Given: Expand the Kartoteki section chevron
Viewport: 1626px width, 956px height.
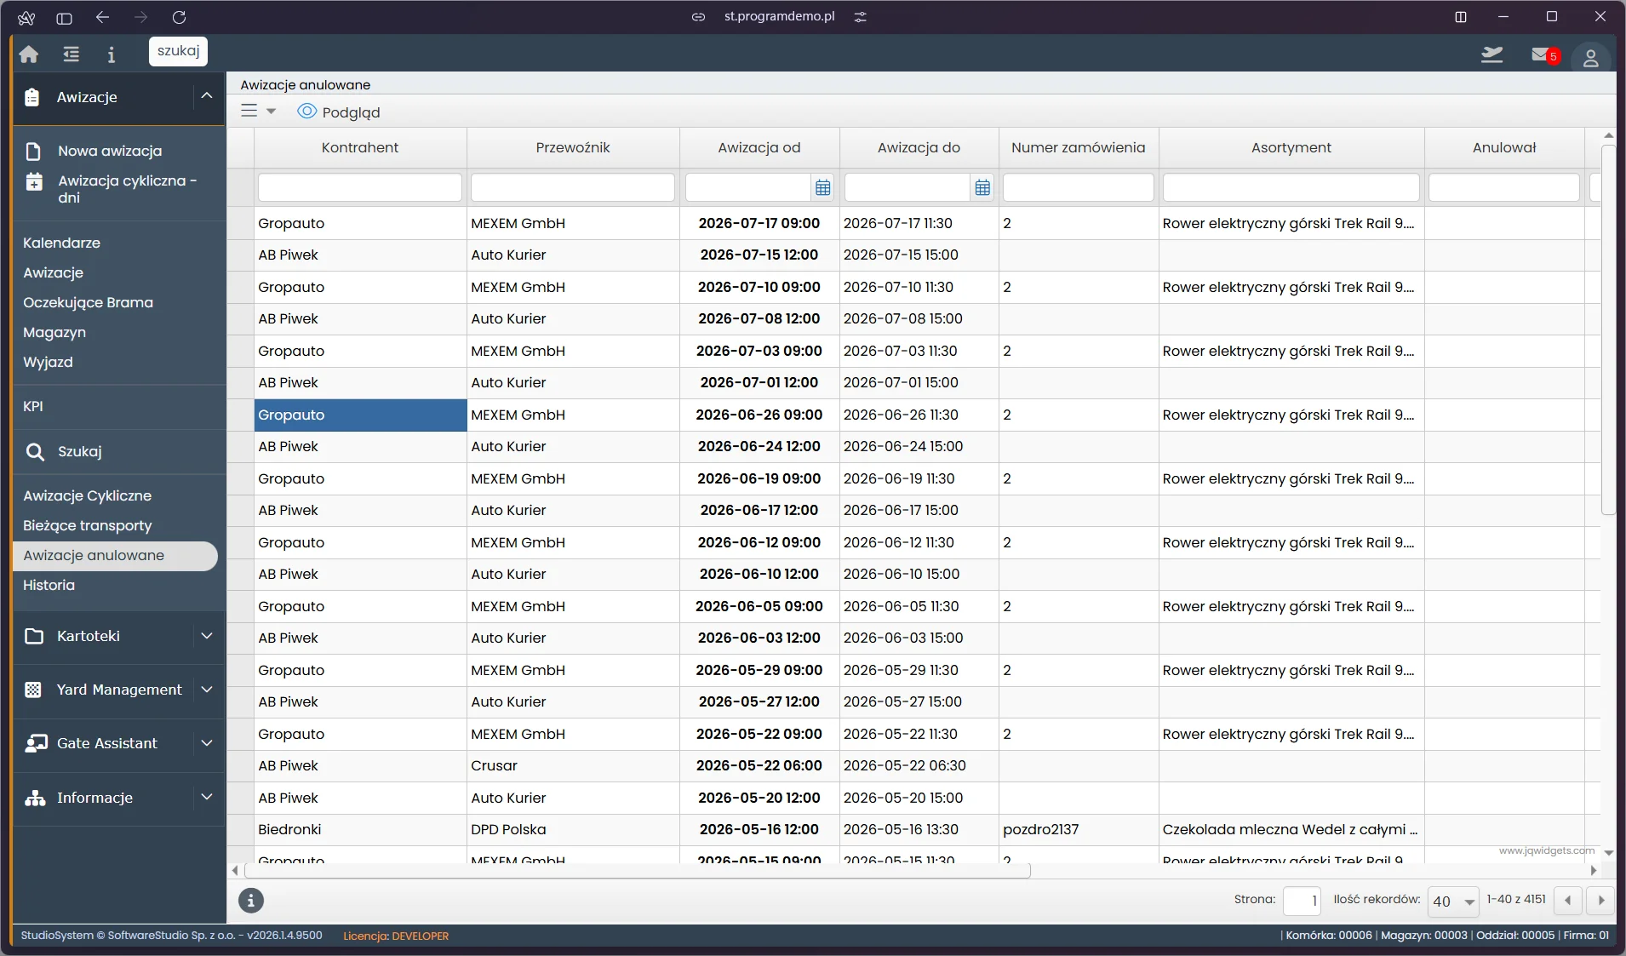Looking at the screenshot, I should pos(207,636).
